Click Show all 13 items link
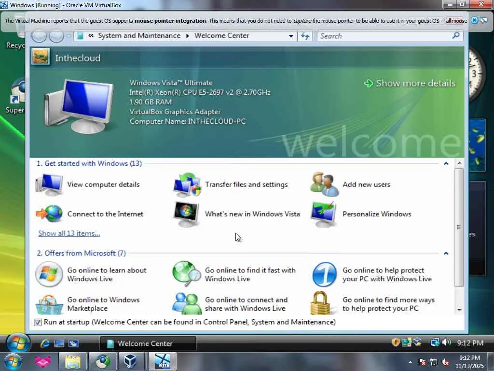The image size is (494, 371). [x=69, y=233]
